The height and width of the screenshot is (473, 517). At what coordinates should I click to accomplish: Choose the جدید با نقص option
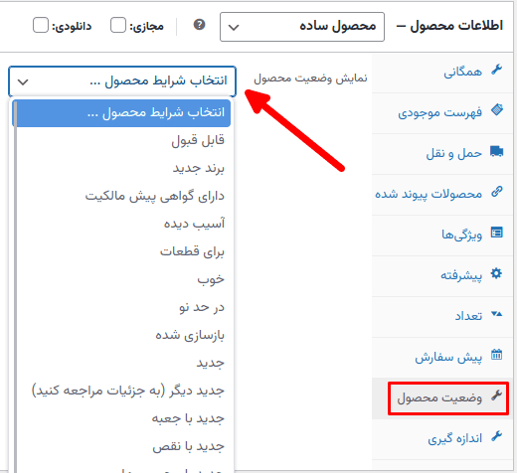tap(121, 447)
